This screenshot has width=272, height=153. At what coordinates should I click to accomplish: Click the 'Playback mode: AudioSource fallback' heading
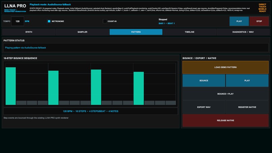50,4
